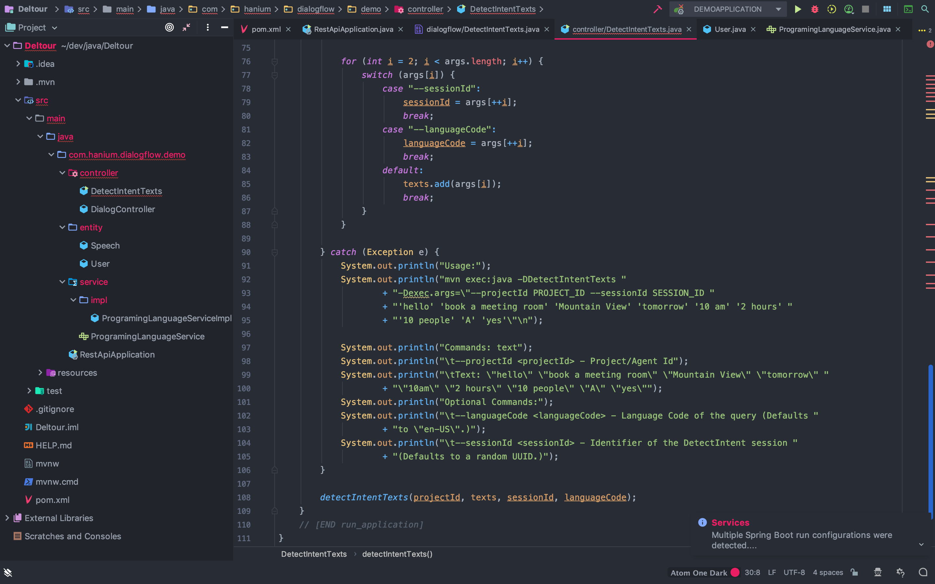This screenshot has width=935, height=584.
Task: Open Project panel options menu
Action: (207, 28)
